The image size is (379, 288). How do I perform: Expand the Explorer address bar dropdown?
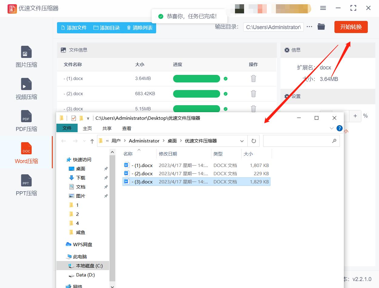point(242,141)
